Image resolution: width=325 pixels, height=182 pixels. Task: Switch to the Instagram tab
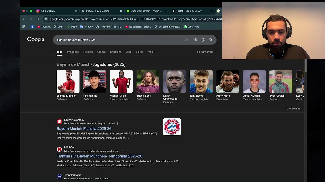[x=56, y=11]
